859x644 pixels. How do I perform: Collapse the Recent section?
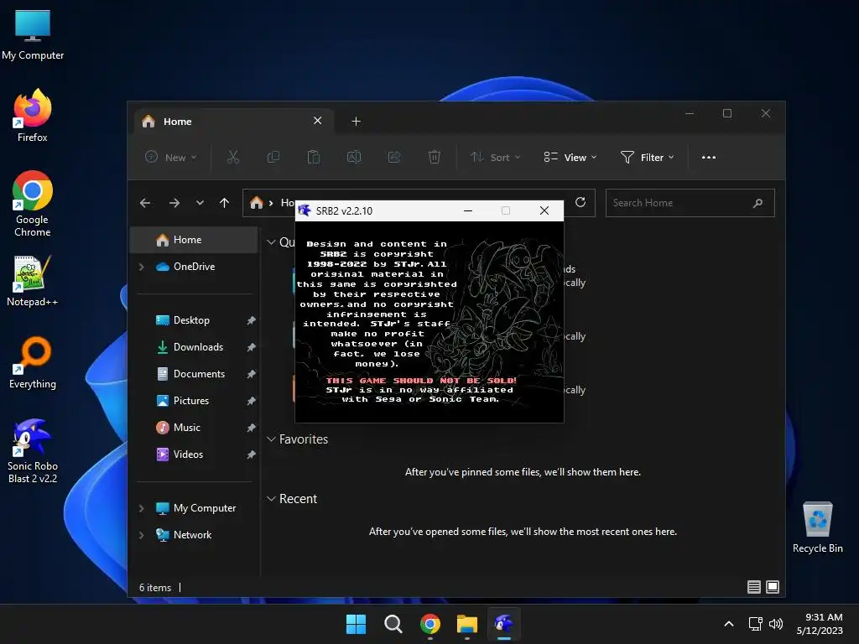click(271, 499)
